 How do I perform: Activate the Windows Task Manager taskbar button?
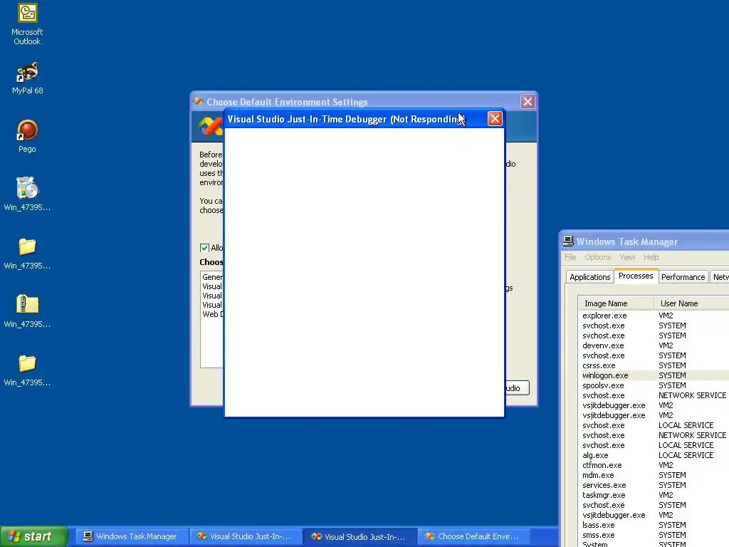pyautogui.click(x=132, y=536)
